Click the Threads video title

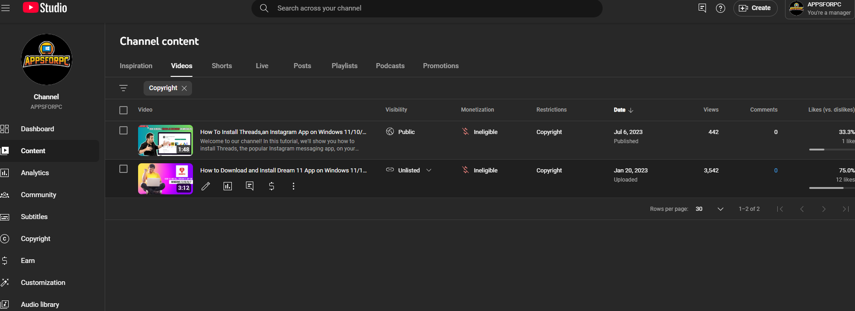[x=283, y=132]
